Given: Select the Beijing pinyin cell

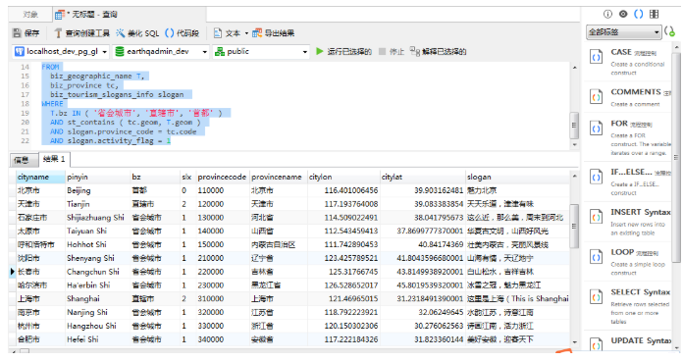Looking at the screenshot, I should [97, 190].
